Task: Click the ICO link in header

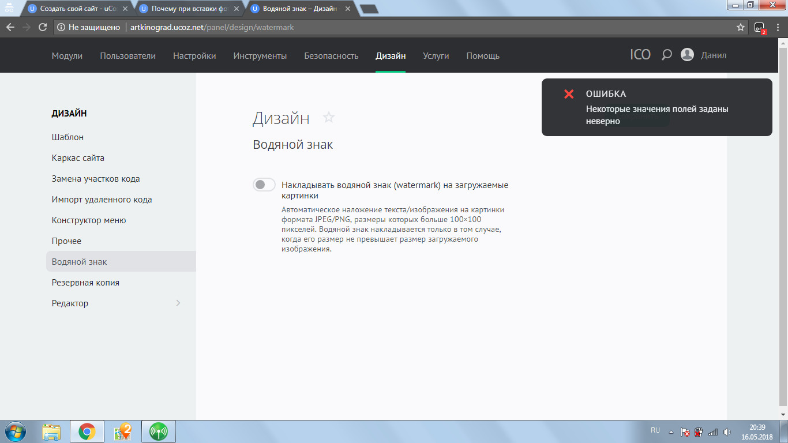Action: pyautogui.click(x=640, y=55)
